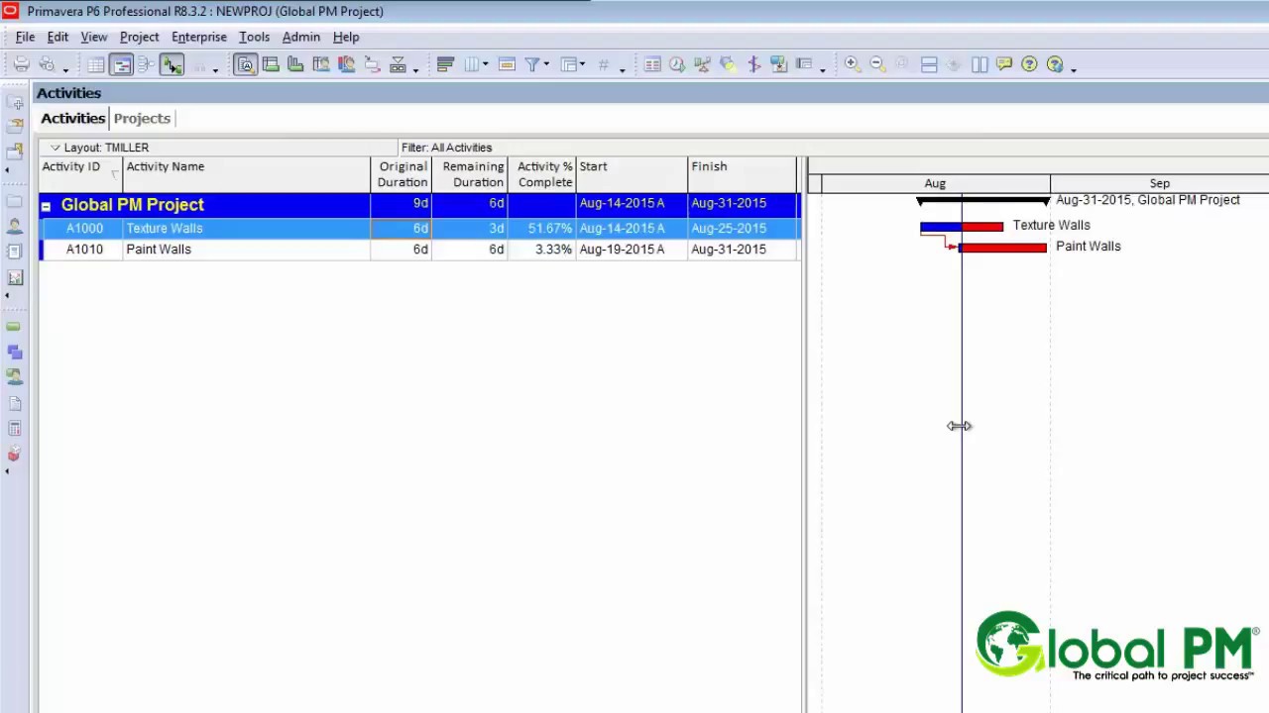Open the Admin menu
This screenshot has height=713, width=1269.
(x=301, y=37)
